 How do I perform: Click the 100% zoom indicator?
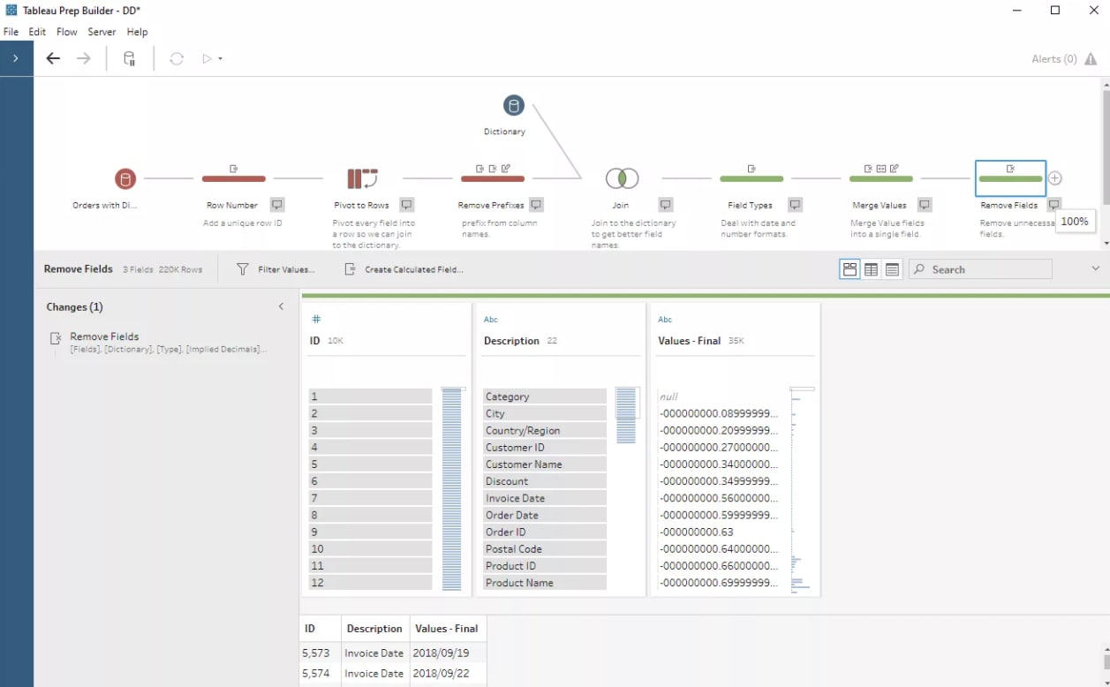coord(1075,222)
